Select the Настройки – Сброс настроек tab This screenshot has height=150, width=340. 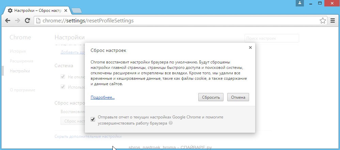(36, 11)
